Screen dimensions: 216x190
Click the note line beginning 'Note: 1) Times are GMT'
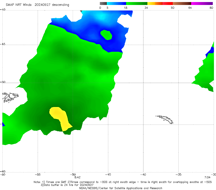123,182
